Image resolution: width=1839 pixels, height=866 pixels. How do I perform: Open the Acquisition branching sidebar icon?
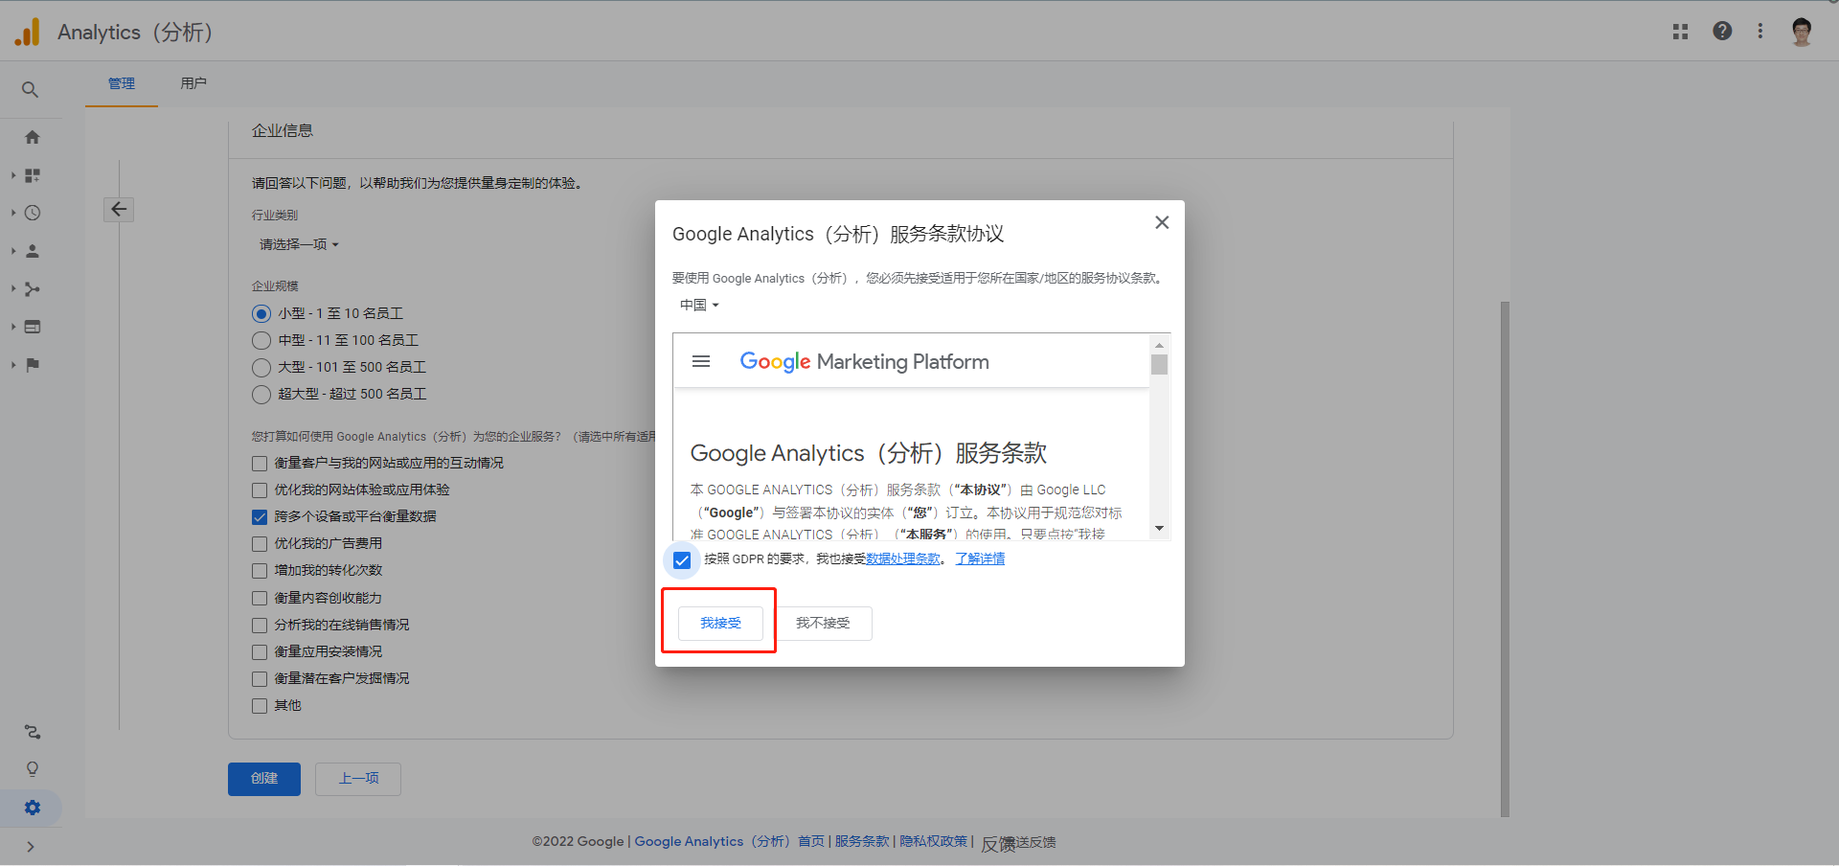[33, 289]
